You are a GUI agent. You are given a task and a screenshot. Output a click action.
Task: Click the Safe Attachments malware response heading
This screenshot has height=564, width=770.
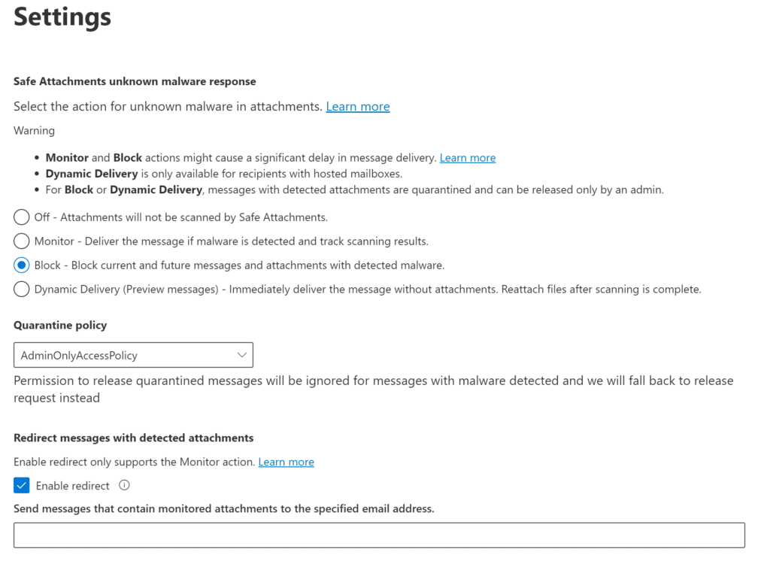tap(135, 81)
